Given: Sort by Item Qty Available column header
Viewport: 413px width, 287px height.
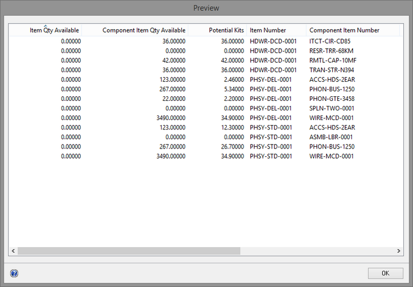Looking at the screenshot, I should [45, 30].
